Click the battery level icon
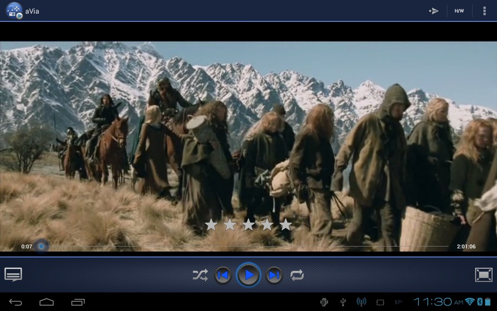This screenshot has width=497, height=311. click(487, 302)
